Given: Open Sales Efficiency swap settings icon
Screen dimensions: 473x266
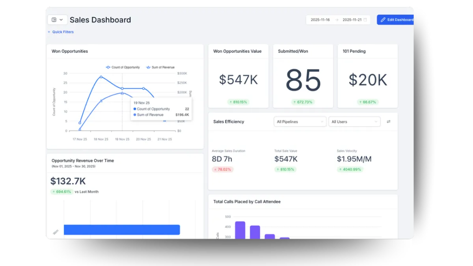Looking at the screenshot, I should [x=389, y=122].
